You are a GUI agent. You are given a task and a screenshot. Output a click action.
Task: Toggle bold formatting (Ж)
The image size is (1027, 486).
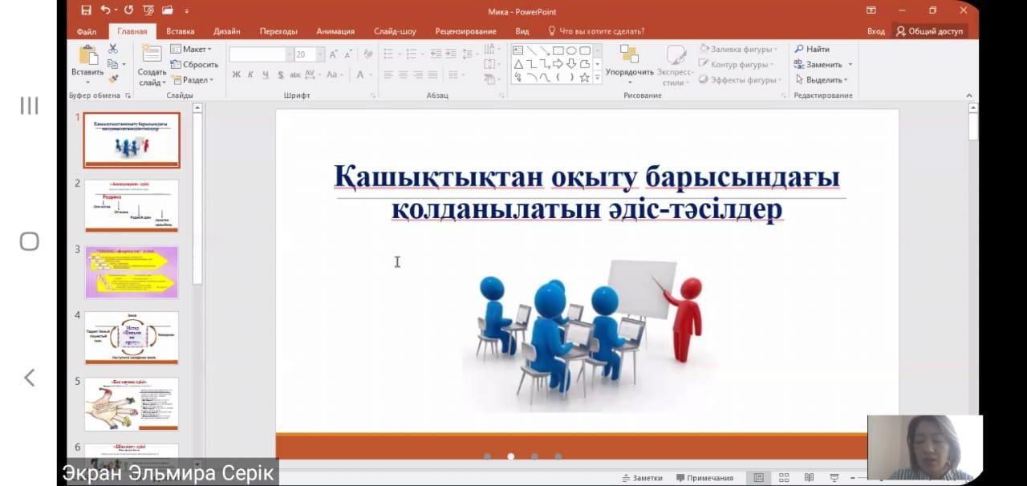236,75
